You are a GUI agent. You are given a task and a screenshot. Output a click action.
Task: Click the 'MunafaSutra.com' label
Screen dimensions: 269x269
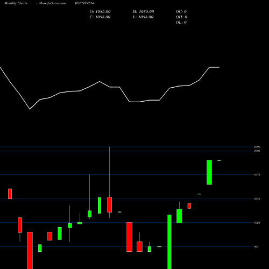coord(52,3)
